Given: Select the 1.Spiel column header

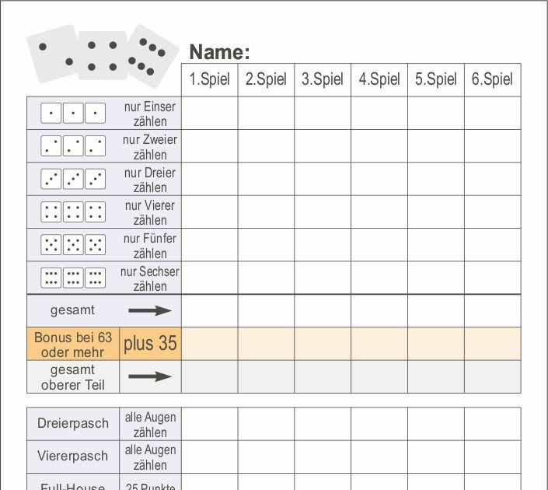Looking at the screenshot, I should [x=210, y=80].
